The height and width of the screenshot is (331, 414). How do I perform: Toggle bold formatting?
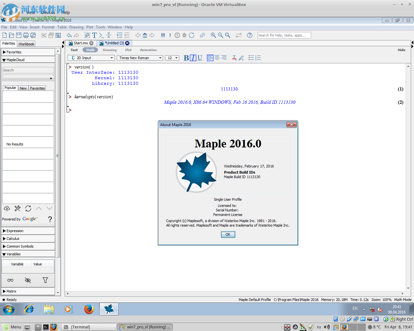point(186,58)
